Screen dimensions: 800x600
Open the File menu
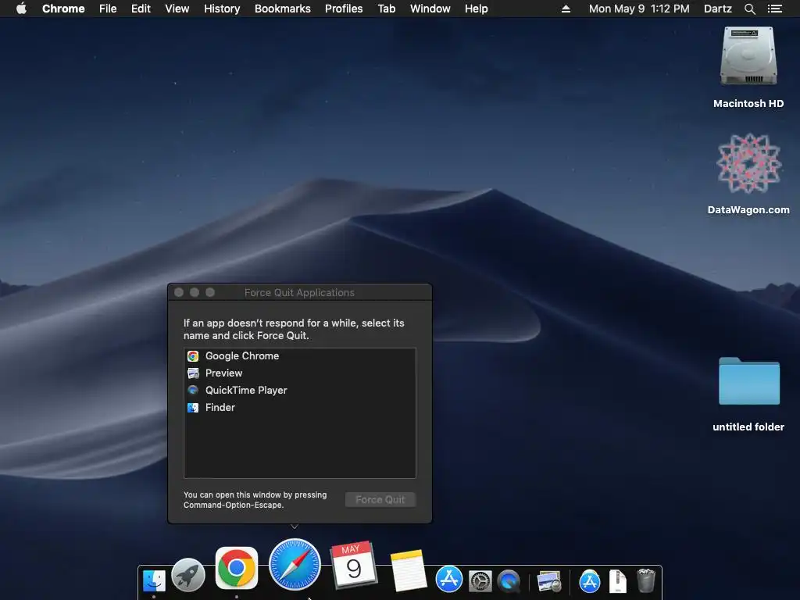click(x=108, y=9)
